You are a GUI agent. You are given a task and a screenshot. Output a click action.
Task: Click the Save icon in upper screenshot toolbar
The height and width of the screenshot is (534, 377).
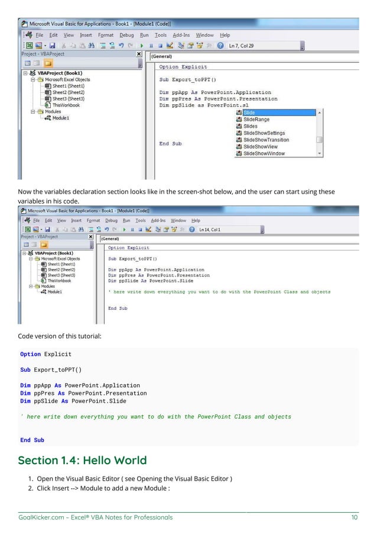pyautogui.click(x=53, y=46)
